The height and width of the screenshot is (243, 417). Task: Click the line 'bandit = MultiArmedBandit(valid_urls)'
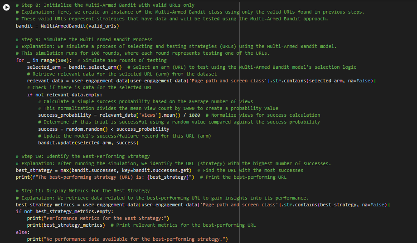(67, 26)
